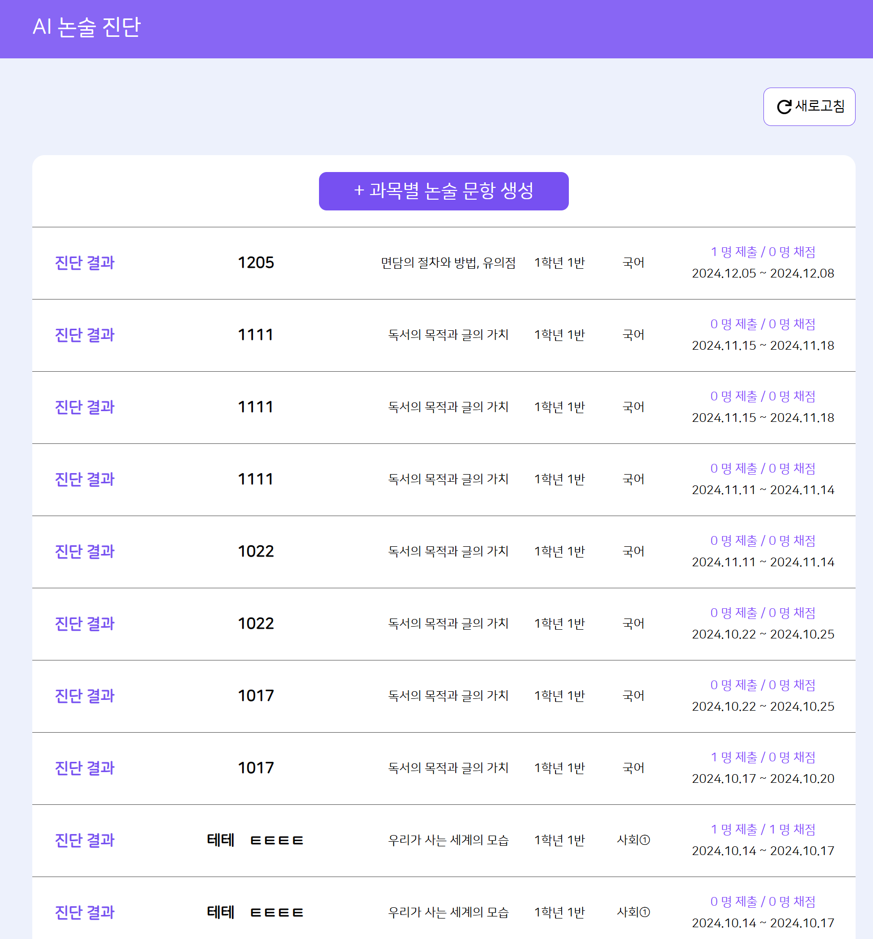Open 진단 결과 for 1022 starting 2024.10.22
Viewport: 873px width, 939px height.
coord(85,624)
